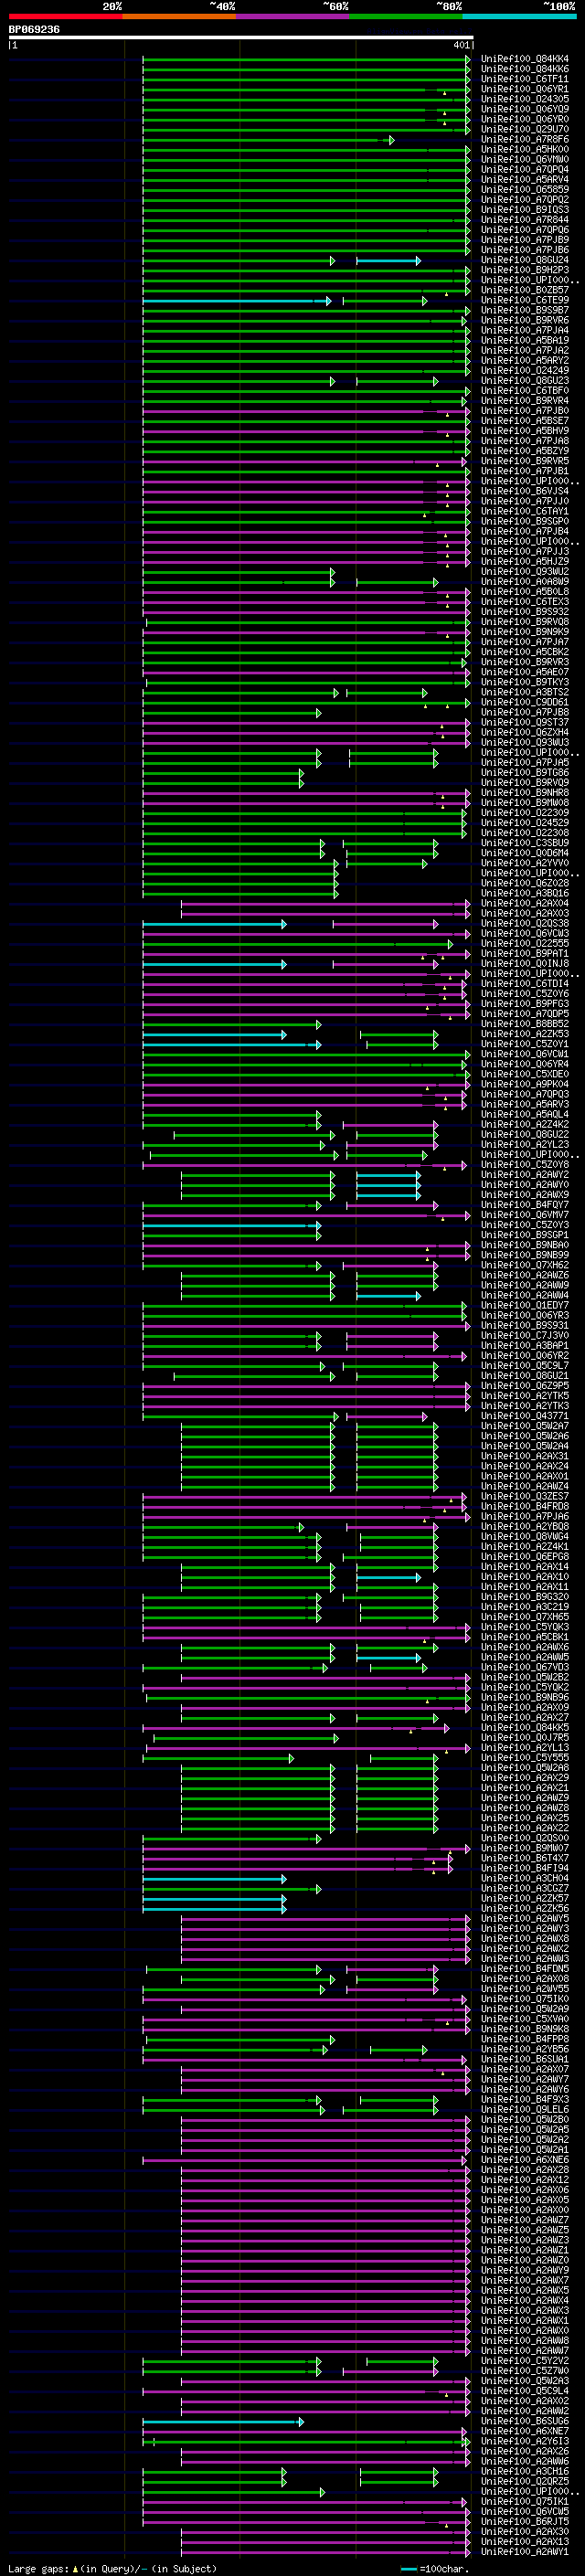Select the UniRef100_C6TE99 label
585x2576 pixels.
click(525, 300)
